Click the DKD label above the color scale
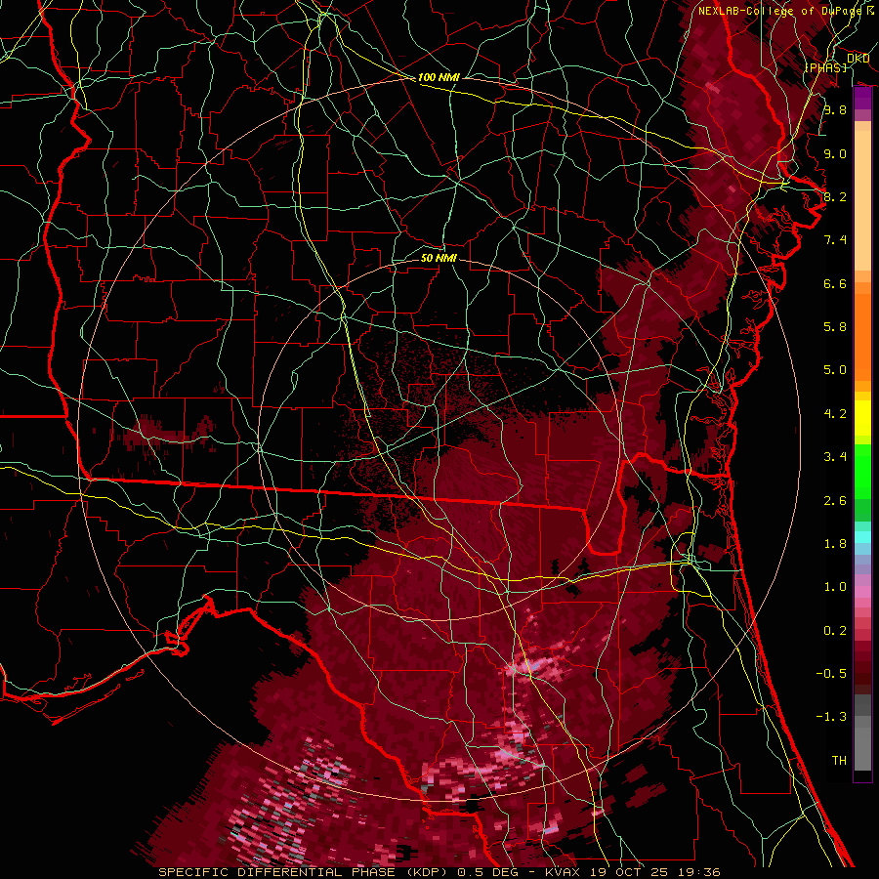 point(858,59)
